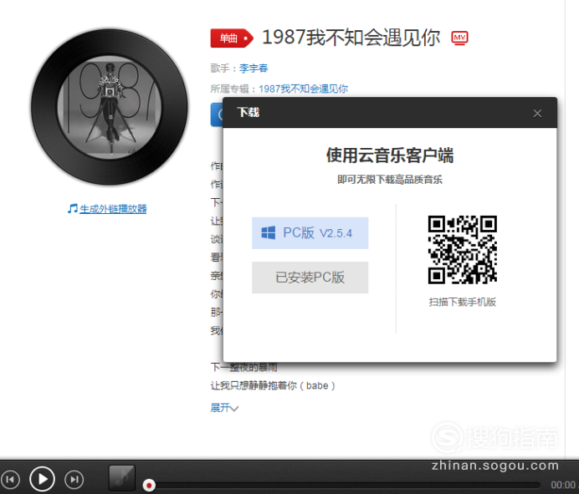Click the red playback progress knob
Screen dimensions: 579x494
[x=149, y=485]
